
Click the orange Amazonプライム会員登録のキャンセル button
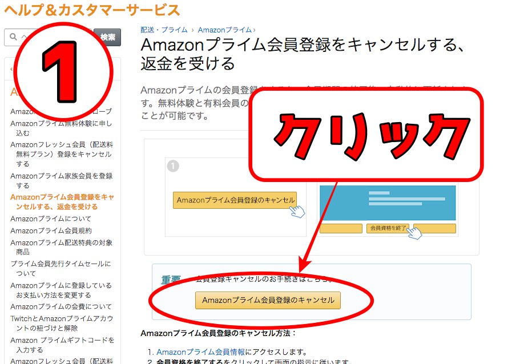click(x=268, y=300)
